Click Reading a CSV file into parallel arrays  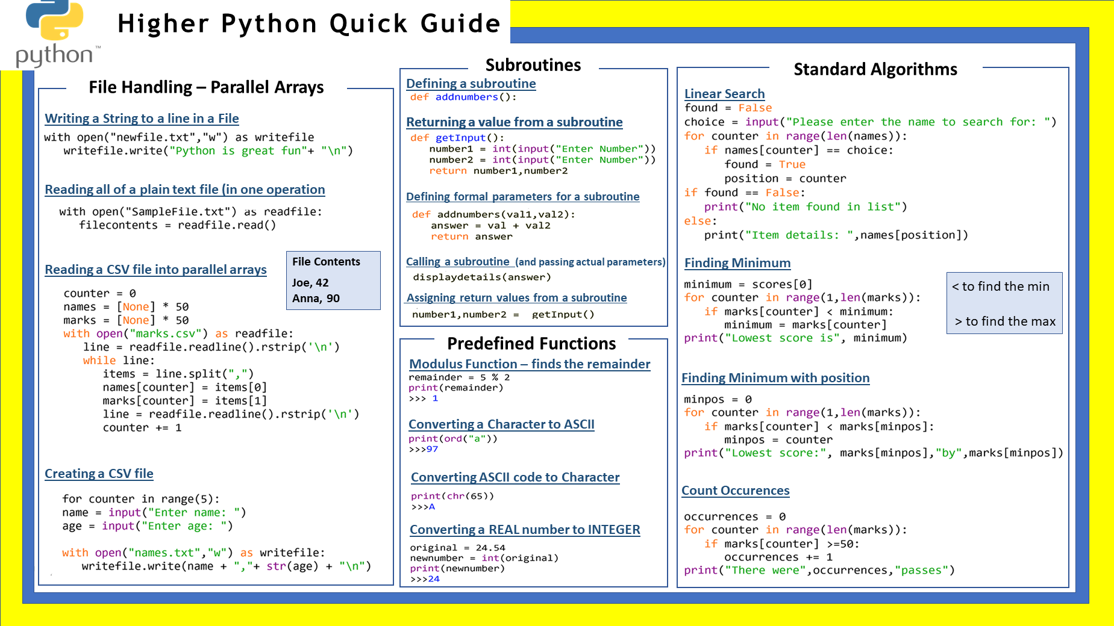tap(155, 270)
